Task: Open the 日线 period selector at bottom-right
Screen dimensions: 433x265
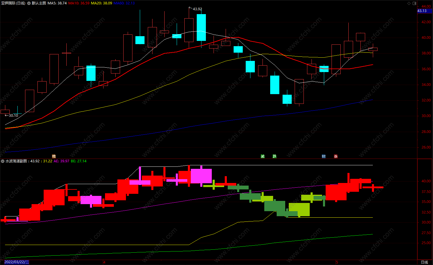Action: coord(424,262)
